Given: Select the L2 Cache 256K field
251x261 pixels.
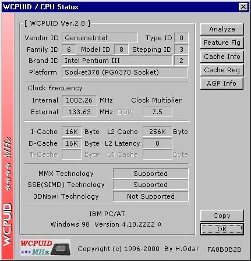Looking at the screenshot, I should [x=157, y=132].
